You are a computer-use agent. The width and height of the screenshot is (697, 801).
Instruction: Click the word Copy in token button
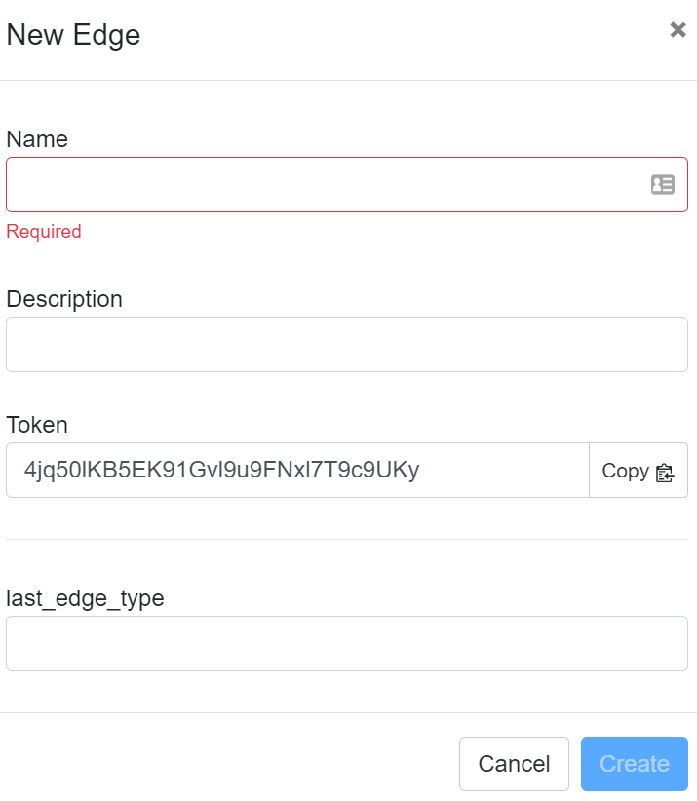(625, 471)
